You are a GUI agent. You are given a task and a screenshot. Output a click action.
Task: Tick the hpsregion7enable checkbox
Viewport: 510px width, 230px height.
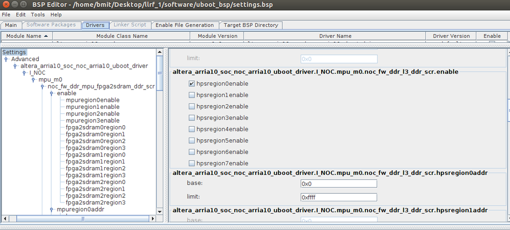192,163
